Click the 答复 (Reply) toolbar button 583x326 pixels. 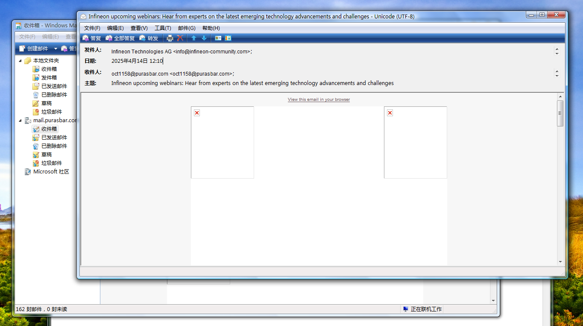[92, 38]
